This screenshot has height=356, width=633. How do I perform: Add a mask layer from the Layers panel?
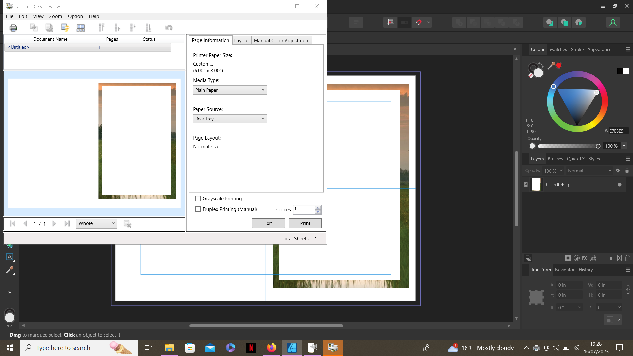pyautogui.click(x=568, y=258)
